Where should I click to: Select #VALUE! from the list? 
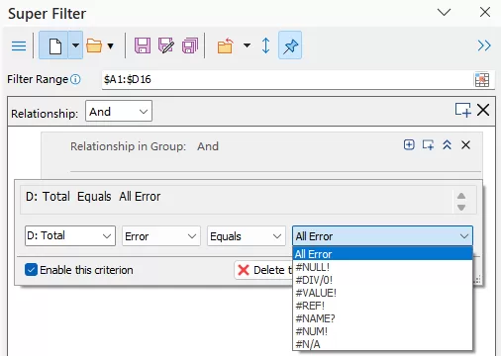tap(382, 293)
